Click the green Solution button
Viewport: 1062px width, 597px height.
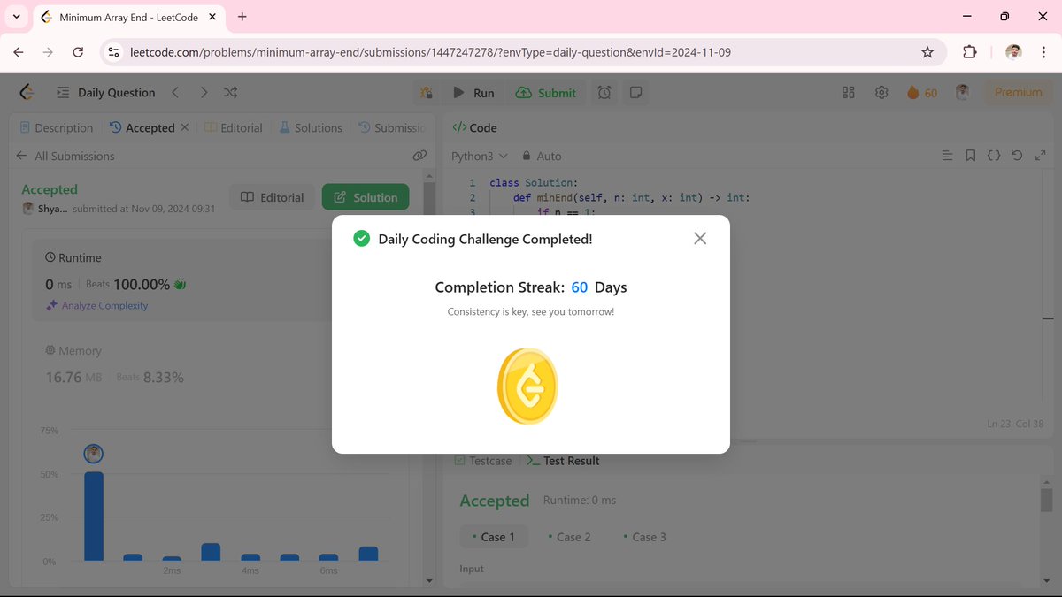tap(366, 197)
